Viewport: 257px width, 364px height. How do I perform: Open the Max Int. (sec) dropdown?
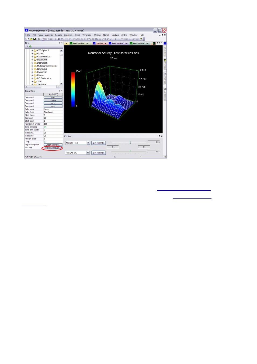pos(88,143)
